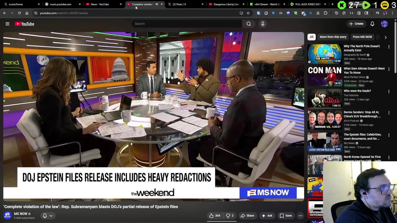Click the browser home button
This screenshot has width=397, height=223.
pyautogui.click(x=27, y=13)
